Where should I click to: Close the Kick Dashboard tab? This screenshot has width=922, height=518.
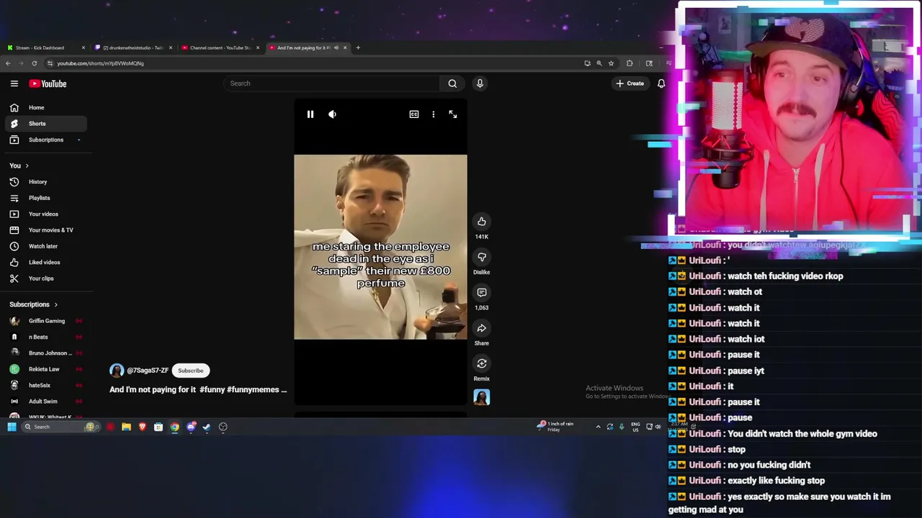(x=84, y=47)
